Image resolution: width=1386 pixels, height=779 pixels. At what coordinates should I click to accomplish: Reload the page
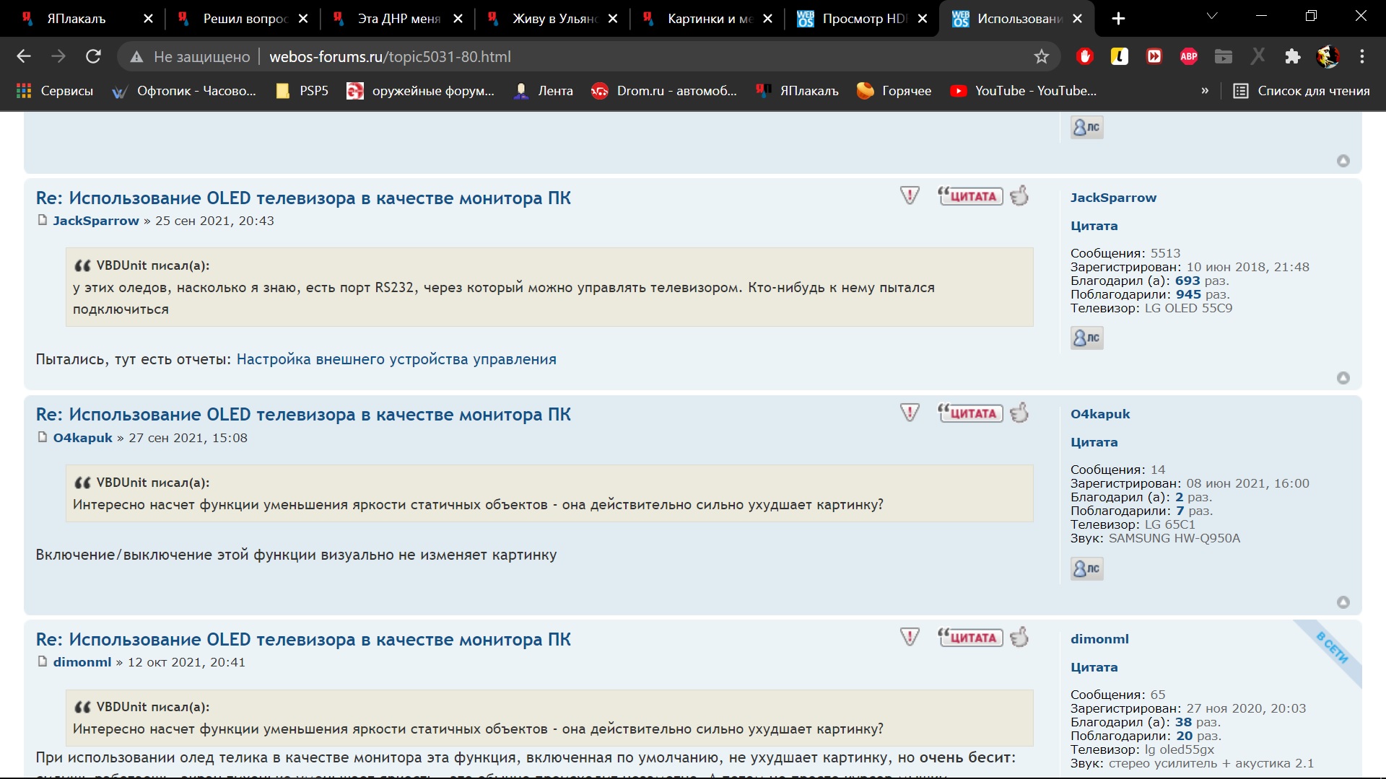pyautogui.click(x=93, y=56)
